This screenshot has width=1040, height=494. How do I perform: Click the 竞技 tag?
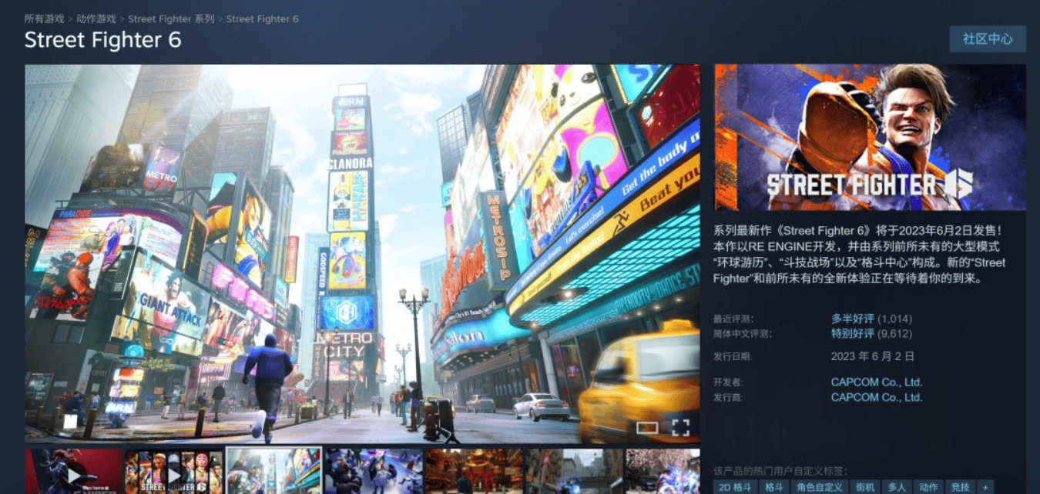960,487
